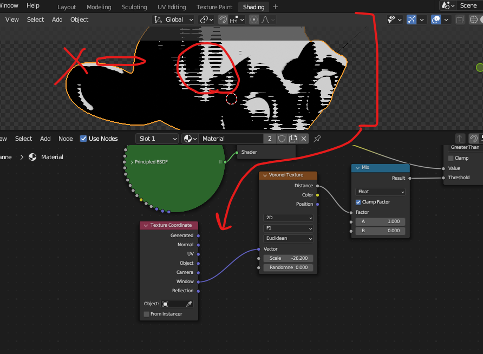483x354 pixels.
Task: Open the viewport Object menu
Action: pyautogui.click(x=79, y=19)
